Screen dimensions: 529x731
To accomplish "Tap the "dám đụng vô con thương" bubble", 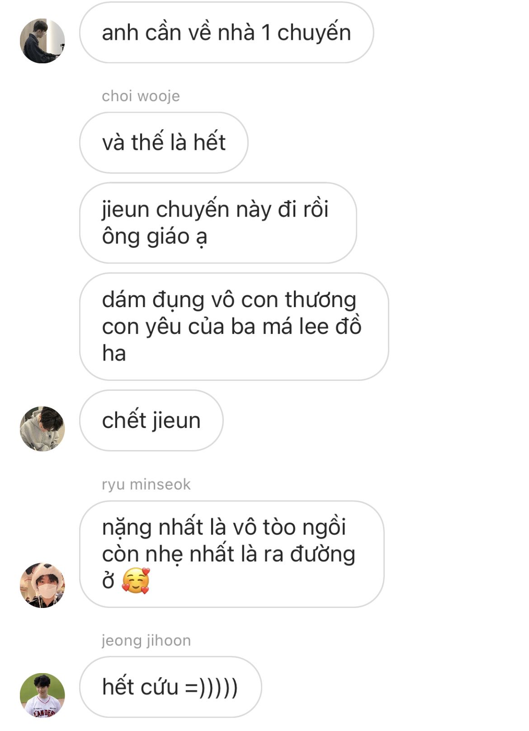I will 234,327.
